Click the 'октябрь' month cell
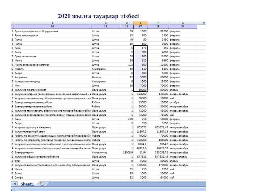This screenshot has height=191, width=255. [183, 102]
